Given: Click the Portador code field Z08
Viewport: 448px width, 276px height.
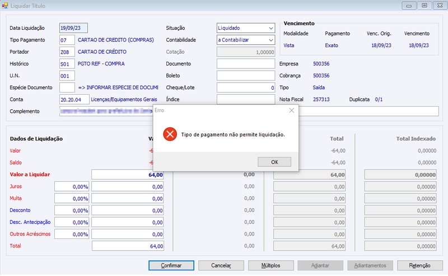Looking at the screenshot, I should tap(67, 52).
